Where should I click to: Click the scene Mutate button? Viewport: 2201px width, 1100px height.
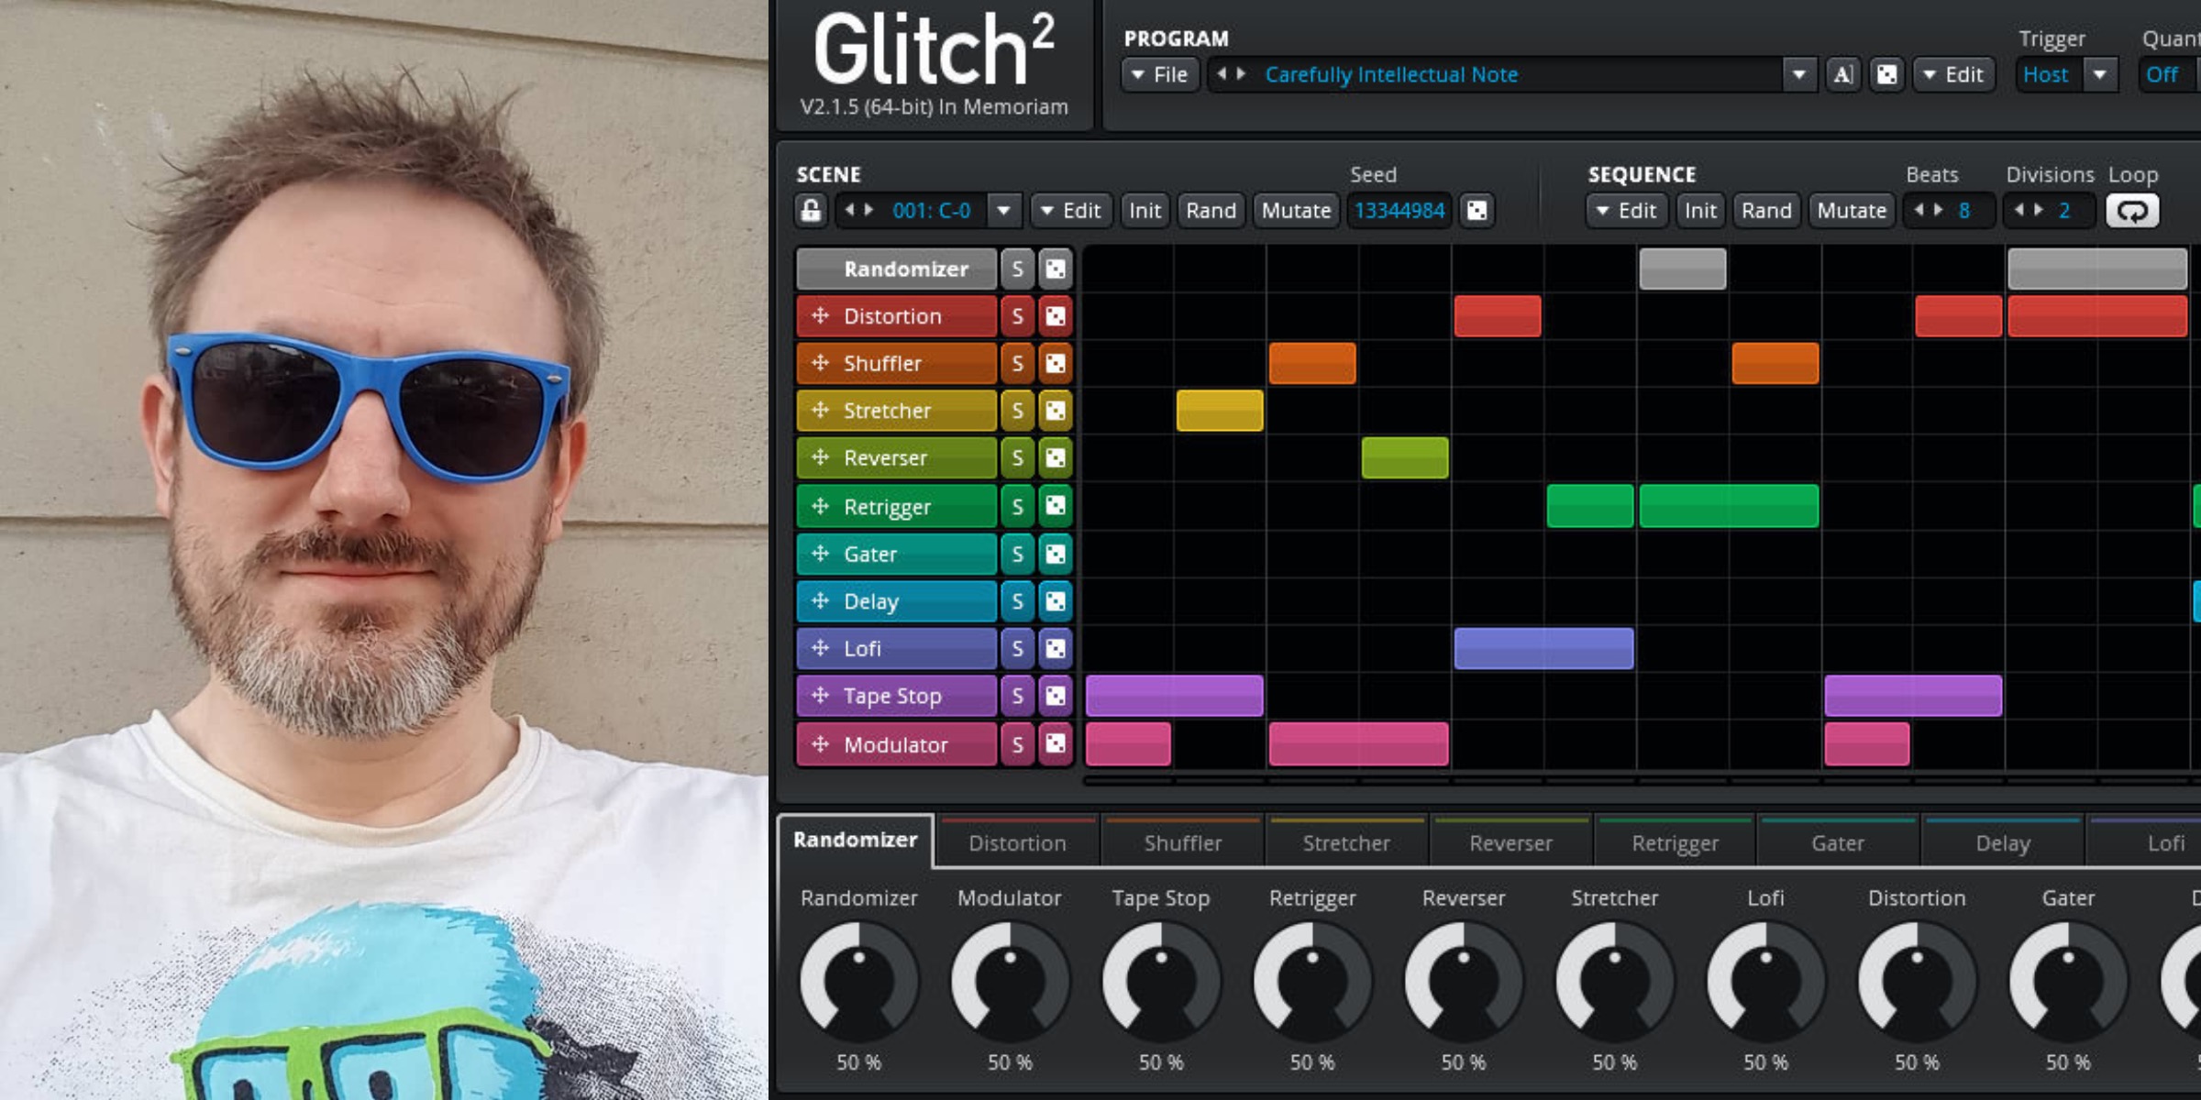pos(1296,211)
